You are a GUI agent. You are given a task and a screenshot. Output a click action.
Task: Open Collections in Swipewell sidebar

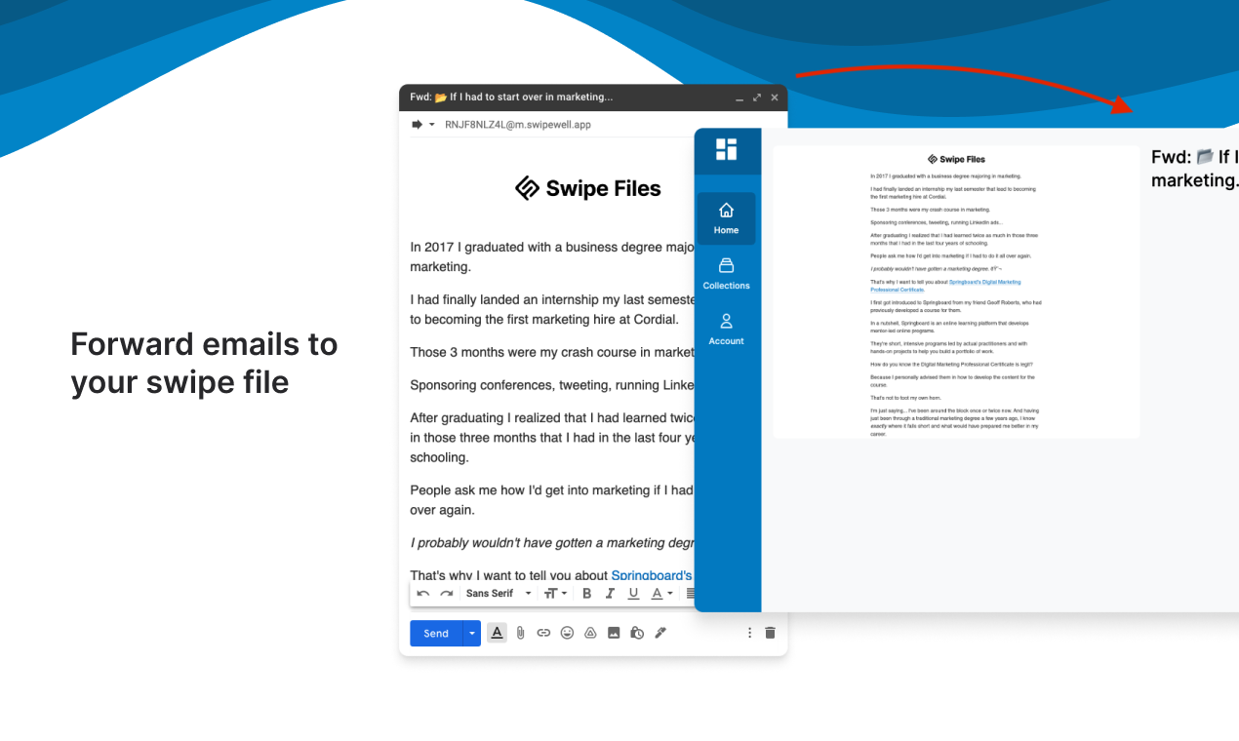[726, 274]
